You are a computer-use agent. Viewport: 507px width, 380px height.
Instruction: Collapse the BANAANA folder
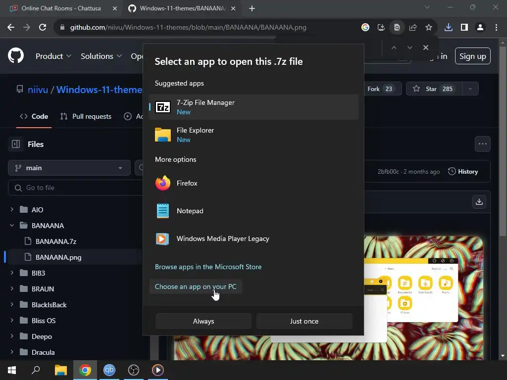coord(12,226)
